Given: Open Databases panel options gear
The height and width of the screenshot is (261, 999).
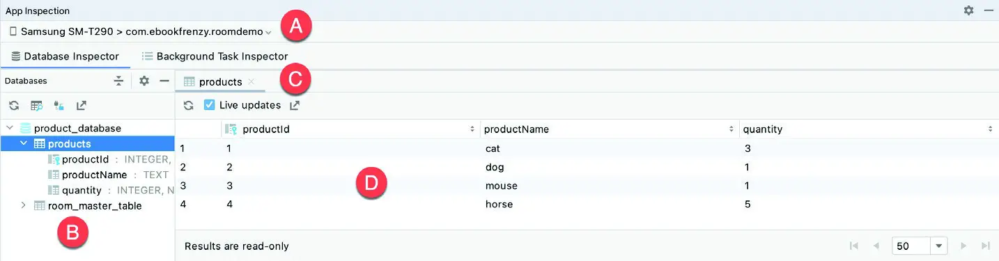Looking at the screenshot, I should [144, 81].
